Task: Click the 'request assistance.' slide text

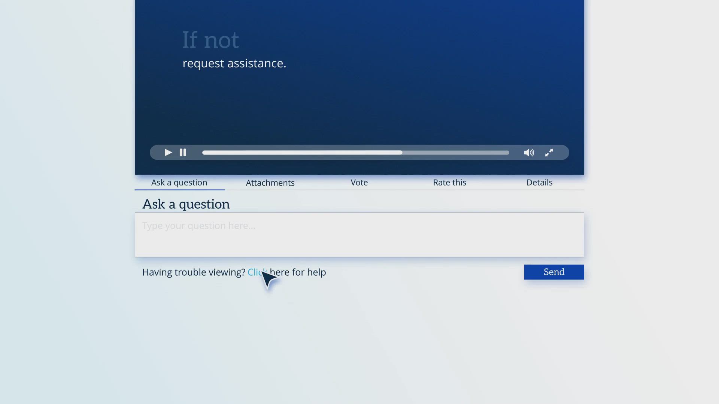Action: point(234,64)
